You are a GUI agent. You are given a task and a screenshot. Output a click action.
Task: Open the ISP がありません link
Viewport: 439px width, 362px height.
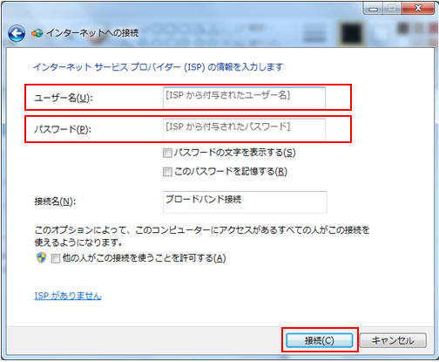68,296
